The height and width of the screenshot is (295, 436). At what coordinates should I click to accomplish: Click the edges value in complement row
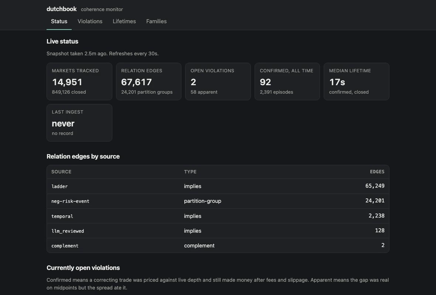(383, 245)
